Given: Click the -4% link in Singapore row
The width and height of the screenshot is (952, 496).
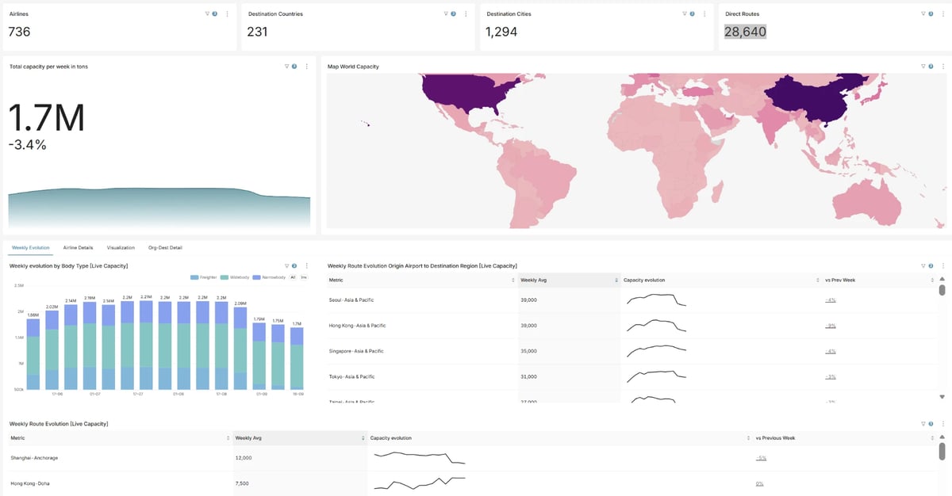Looking at the screenshot, I should 831,351.
